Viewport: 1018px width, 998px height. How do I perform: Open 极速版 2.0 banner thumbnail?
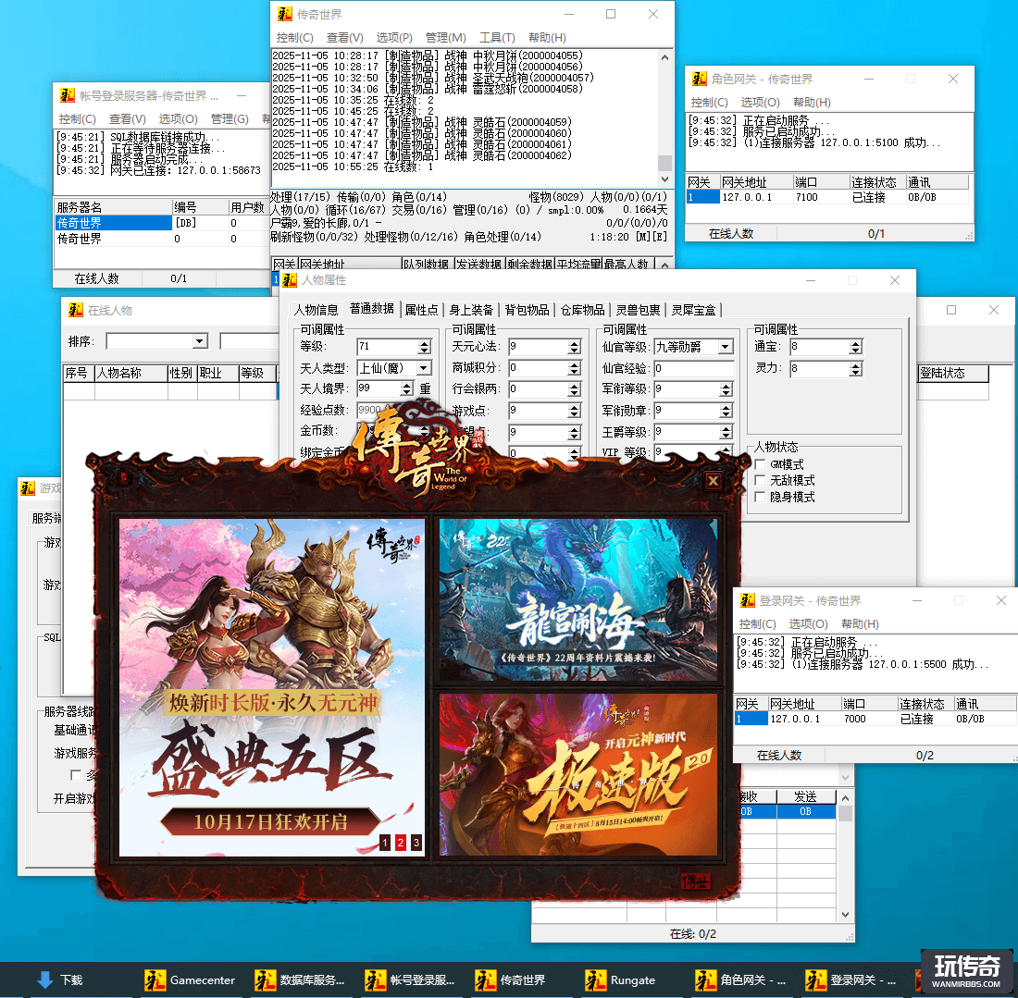578,775
